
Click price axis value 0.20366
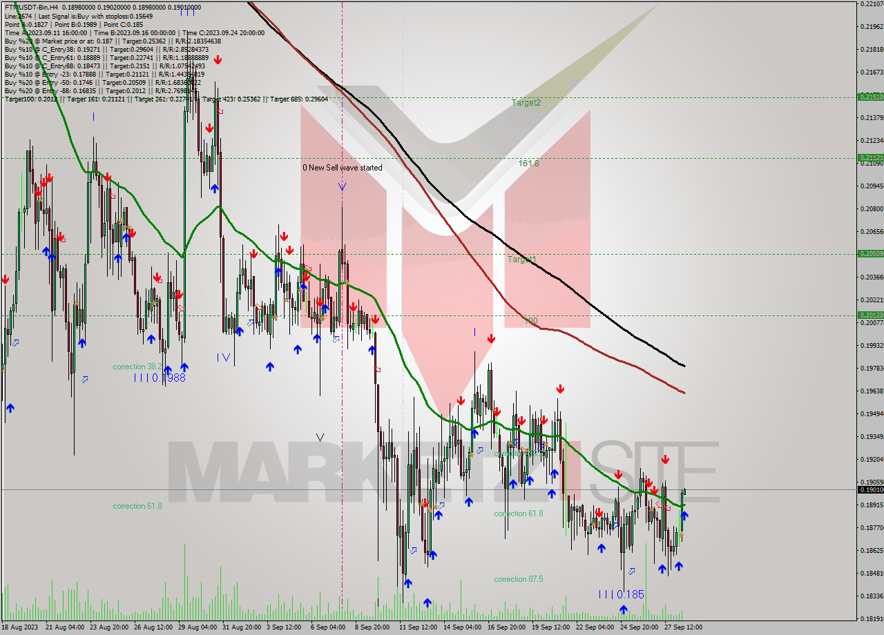point(872,277)
